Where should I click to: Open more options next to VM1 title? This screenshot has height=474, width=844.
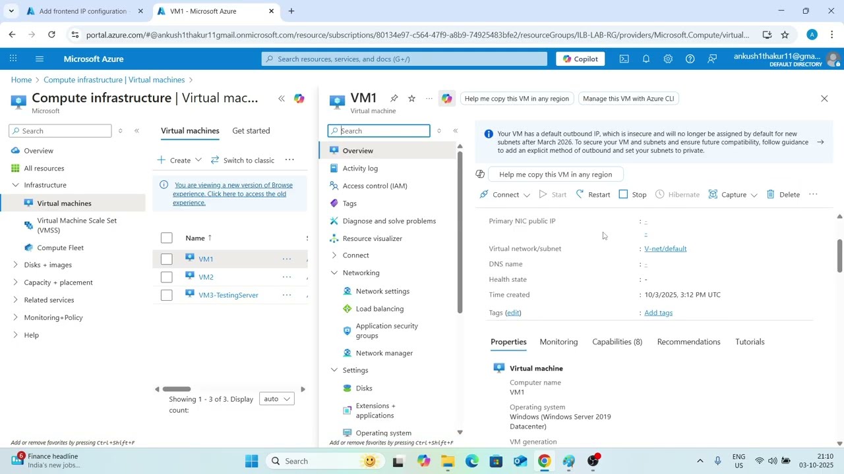tap(429, 98)
